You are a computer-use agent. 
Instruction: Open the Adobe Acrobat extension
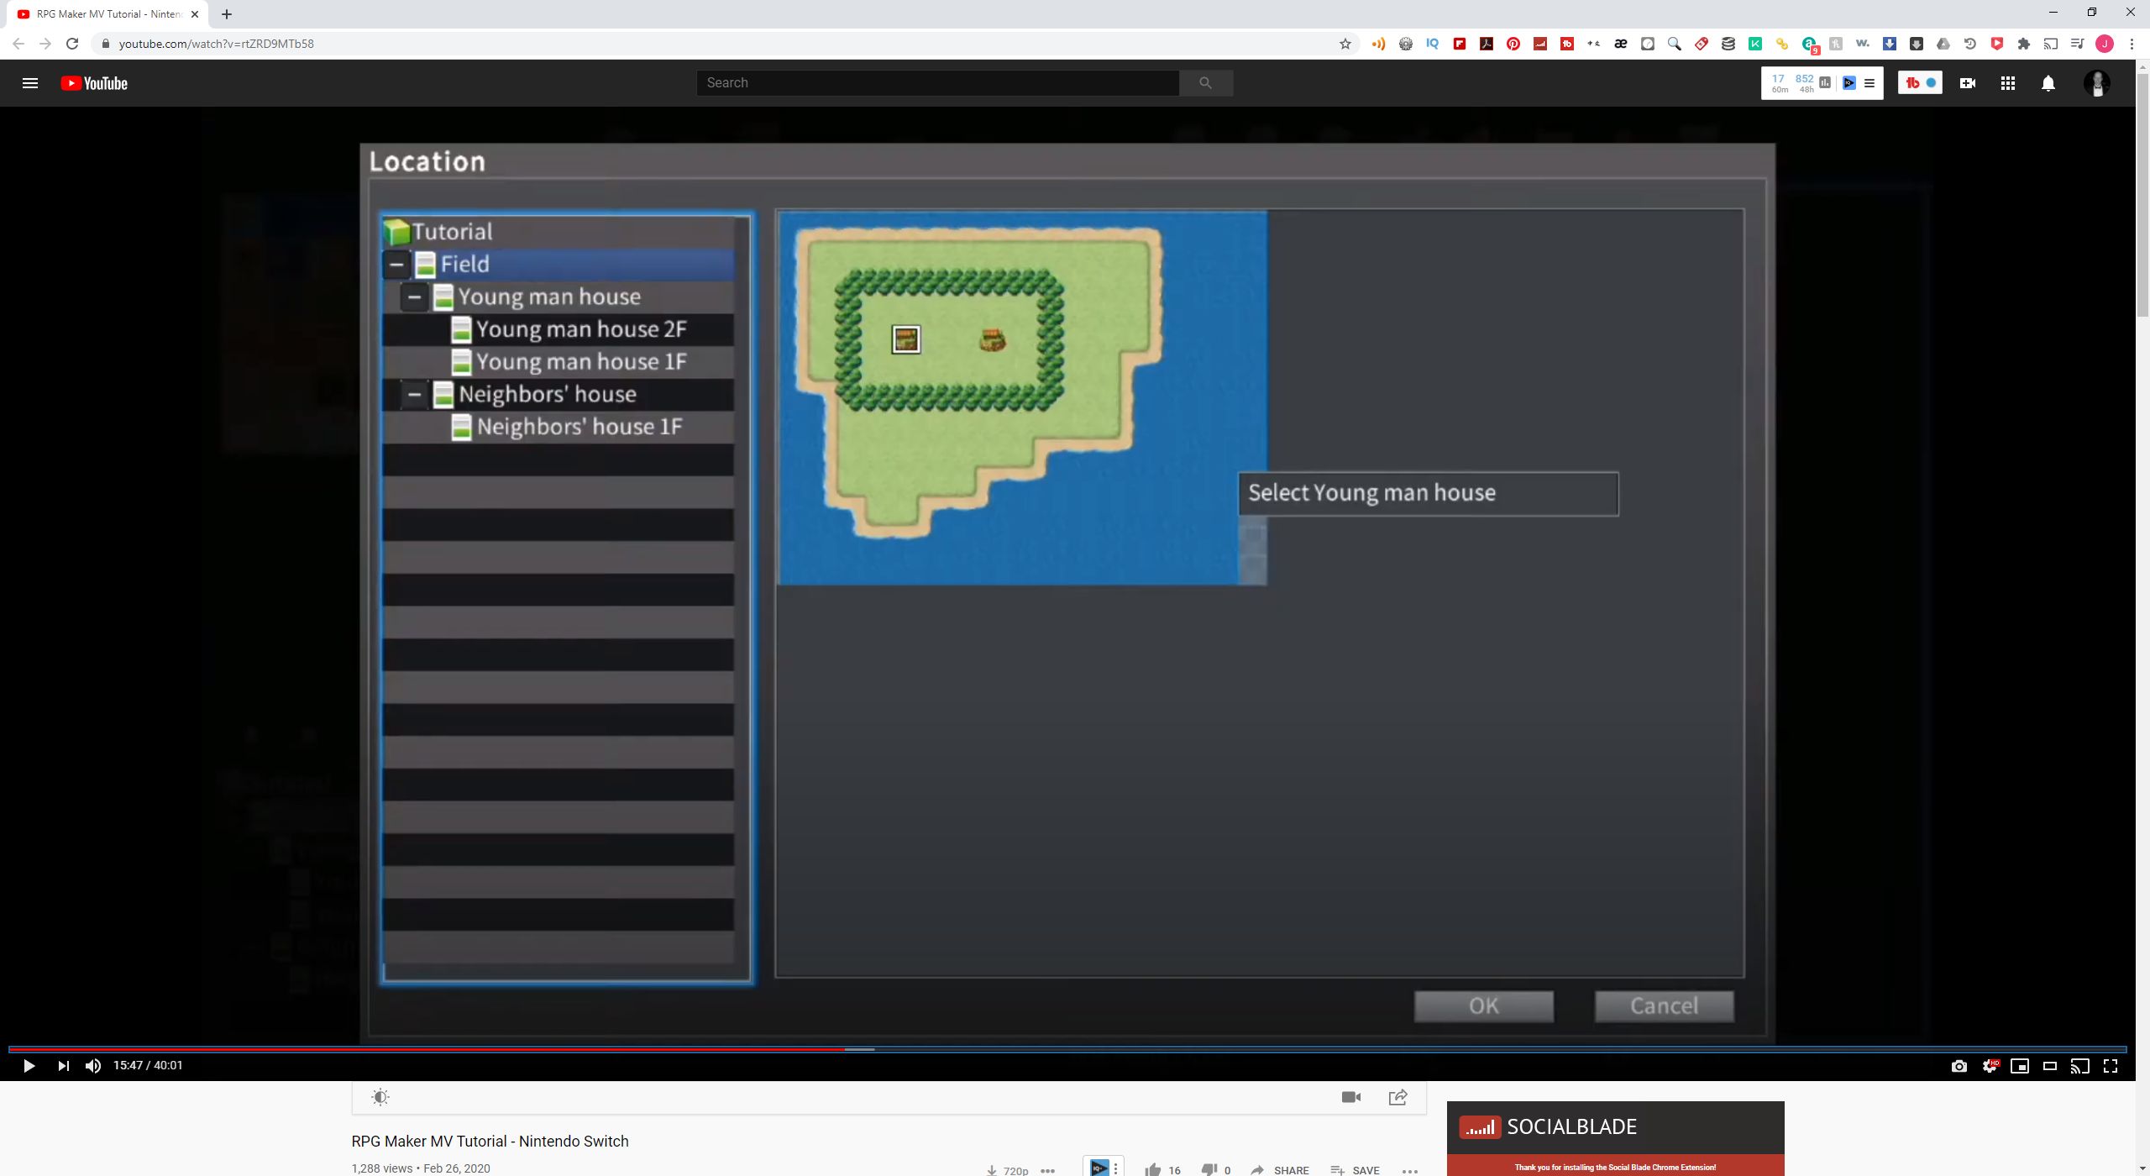tap(1487, 44)
